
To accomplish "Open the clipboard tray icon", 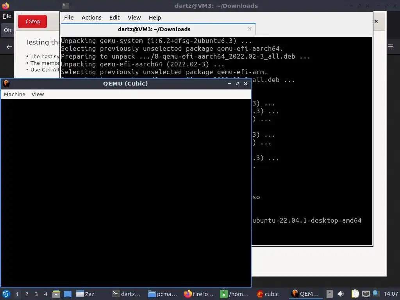I will point(355,294).
